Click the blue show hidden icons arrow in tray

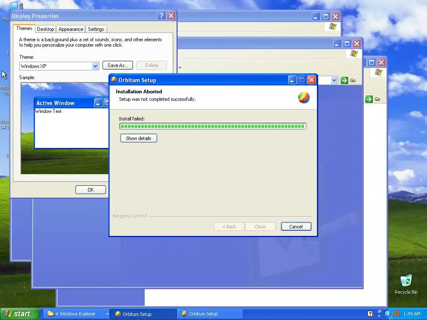point(388,314)
